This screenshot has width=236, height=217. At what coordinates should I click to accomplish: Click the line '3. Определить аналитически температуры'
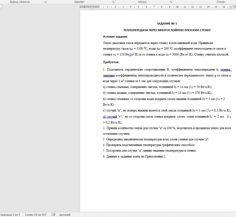point(156,139)
